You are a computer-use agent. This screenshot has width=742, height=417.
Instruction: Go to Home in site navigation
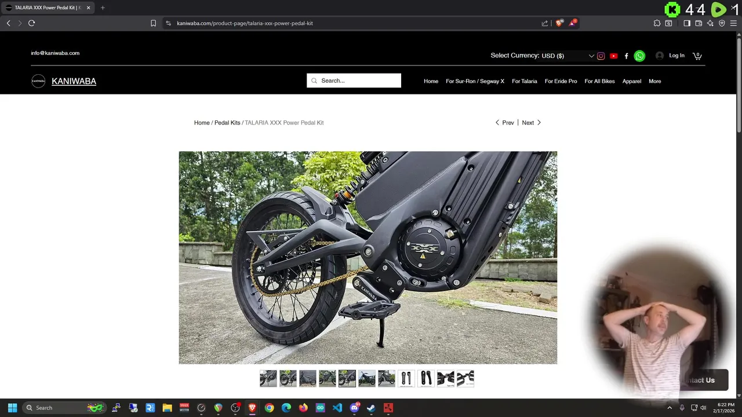point(431,81)
